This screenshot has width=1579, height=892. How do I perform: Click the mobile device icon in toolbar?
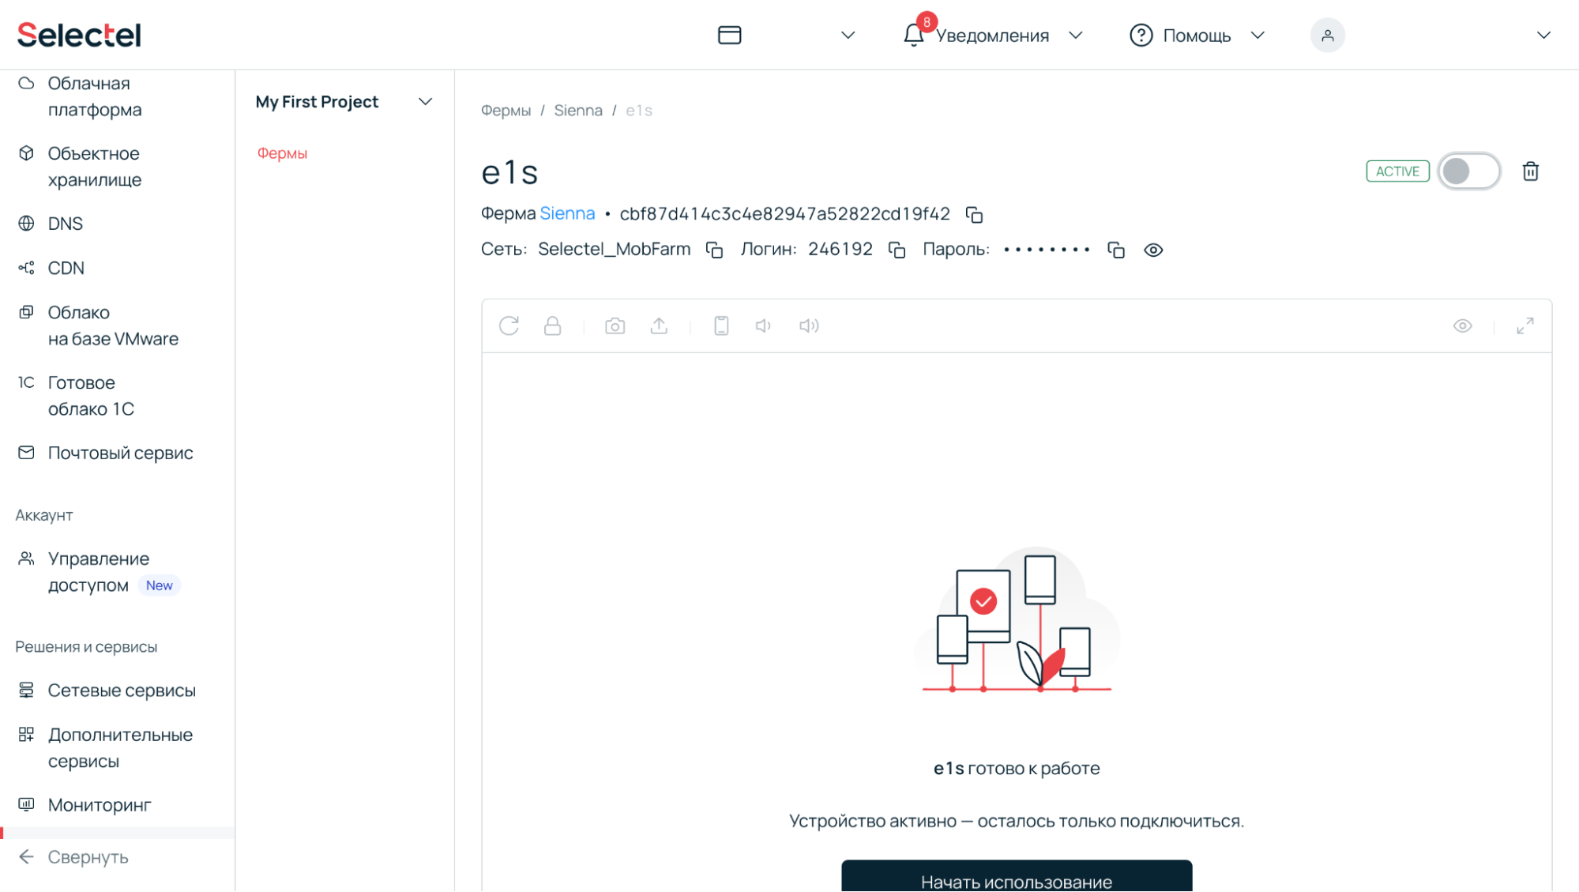click(720, 325)
